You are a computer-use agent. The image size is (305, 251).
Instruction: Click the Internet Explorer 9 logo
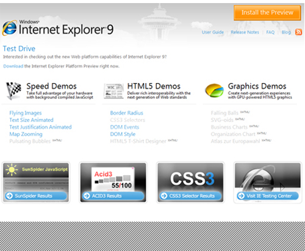[58, 28]
